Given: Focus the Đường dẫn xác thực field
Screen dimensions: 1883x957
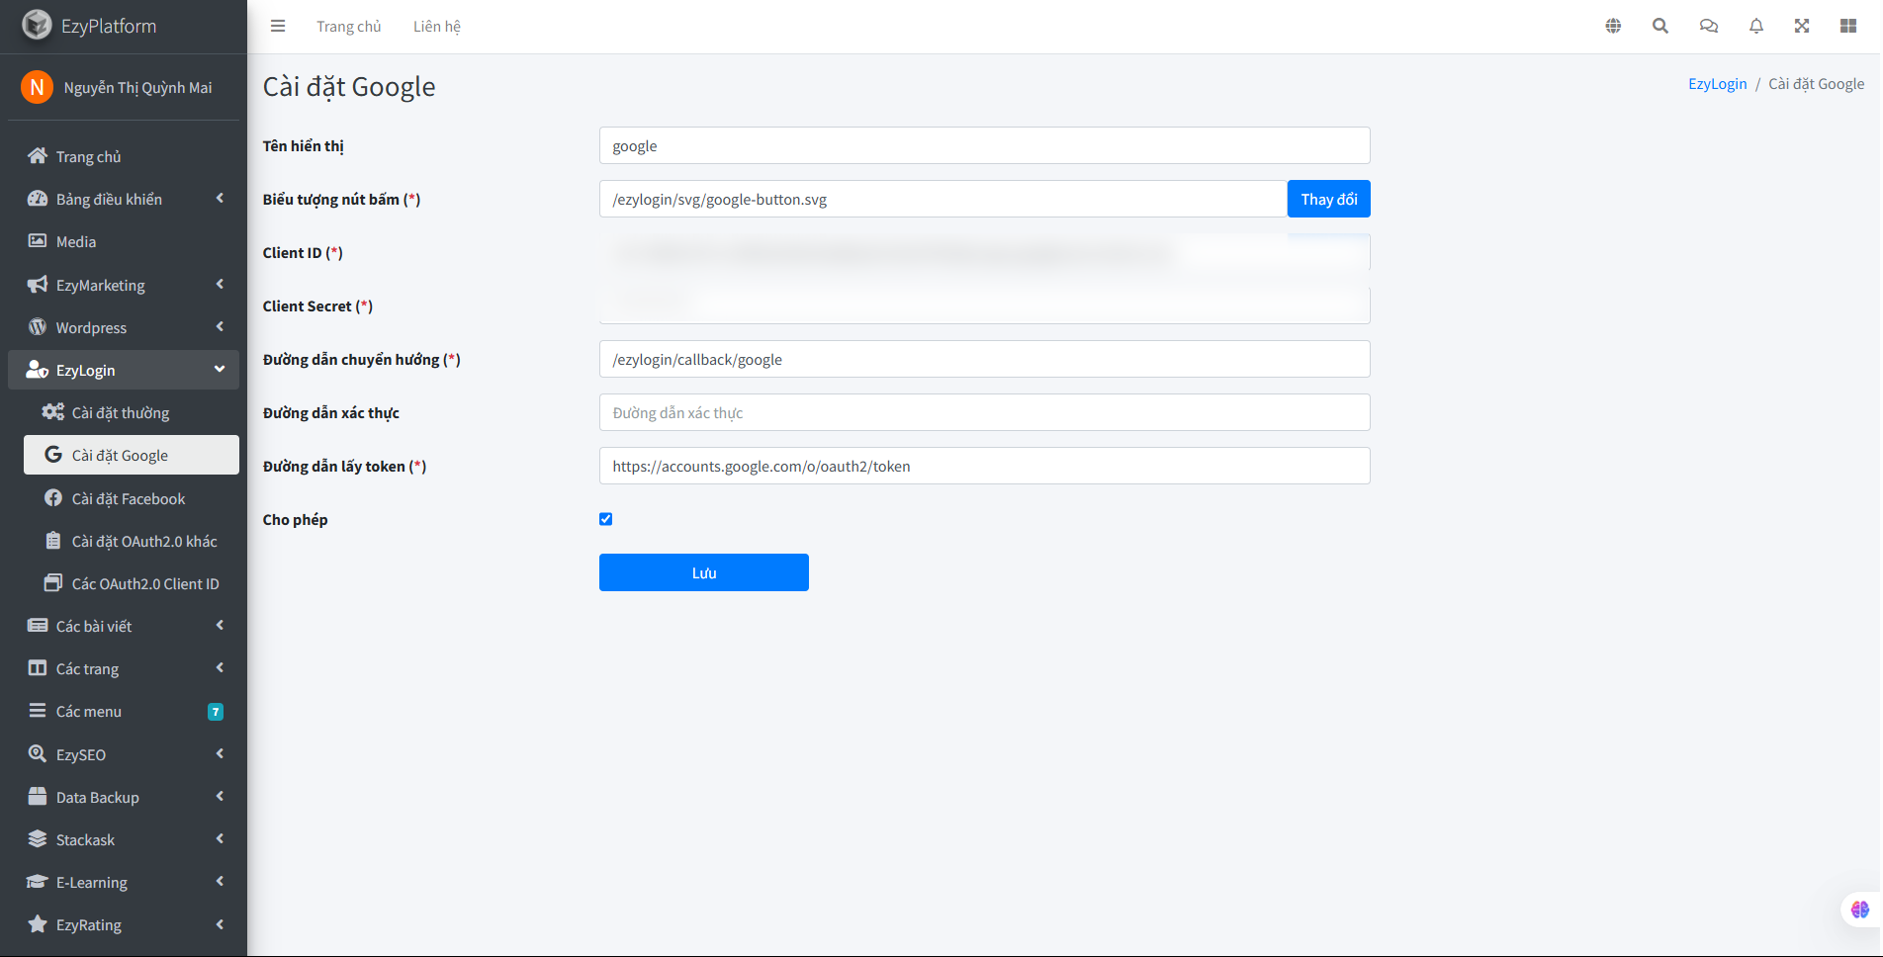Looking at the screenshot, I should click(985, 412).
